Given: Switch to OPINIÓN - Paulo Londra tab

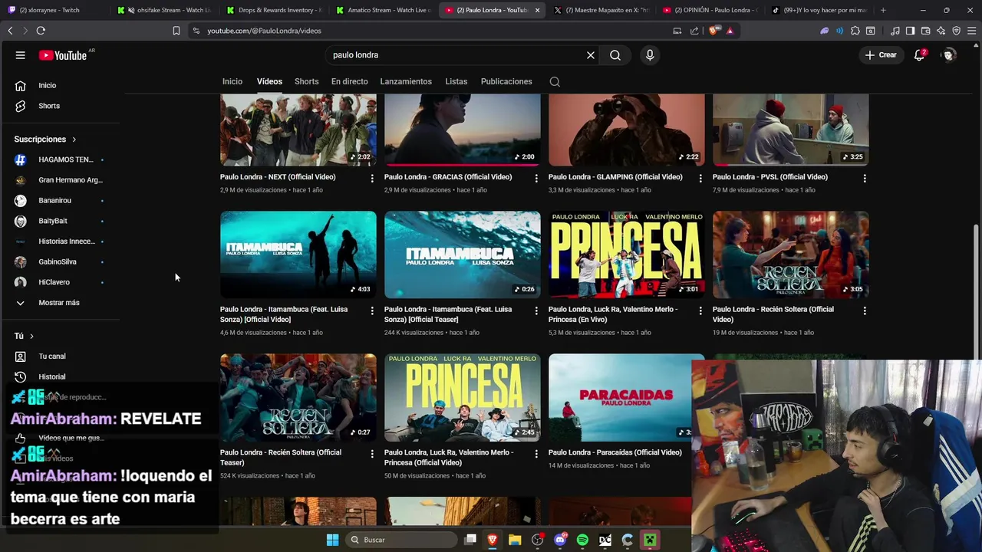Looking at the screenshot, I should click(x=710, y=10).
